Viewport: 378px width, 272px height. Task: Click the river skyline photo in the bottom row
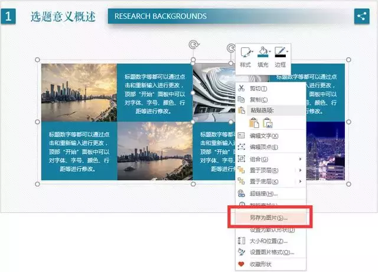tap(155, 151)
